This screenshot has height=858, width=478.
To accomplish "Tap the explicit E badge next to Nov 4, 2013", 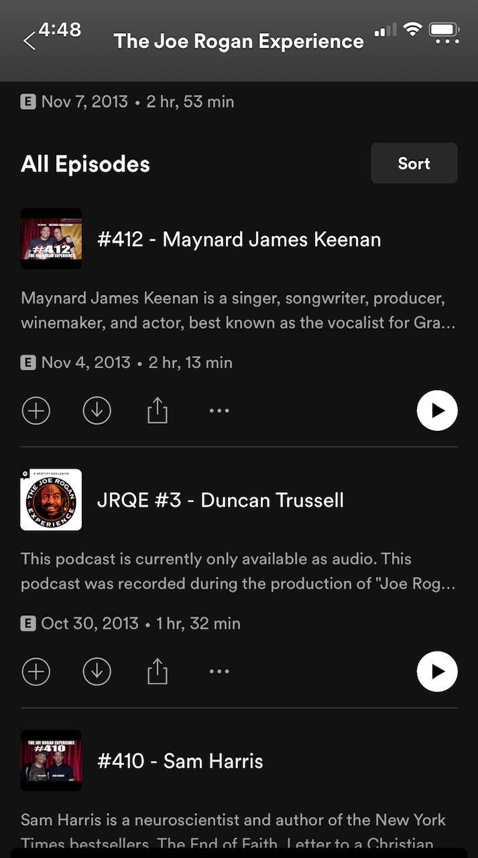I will pos(28,363).
